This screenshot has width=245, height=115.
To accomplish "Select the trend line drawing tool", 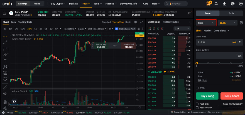I will [5, 43].
